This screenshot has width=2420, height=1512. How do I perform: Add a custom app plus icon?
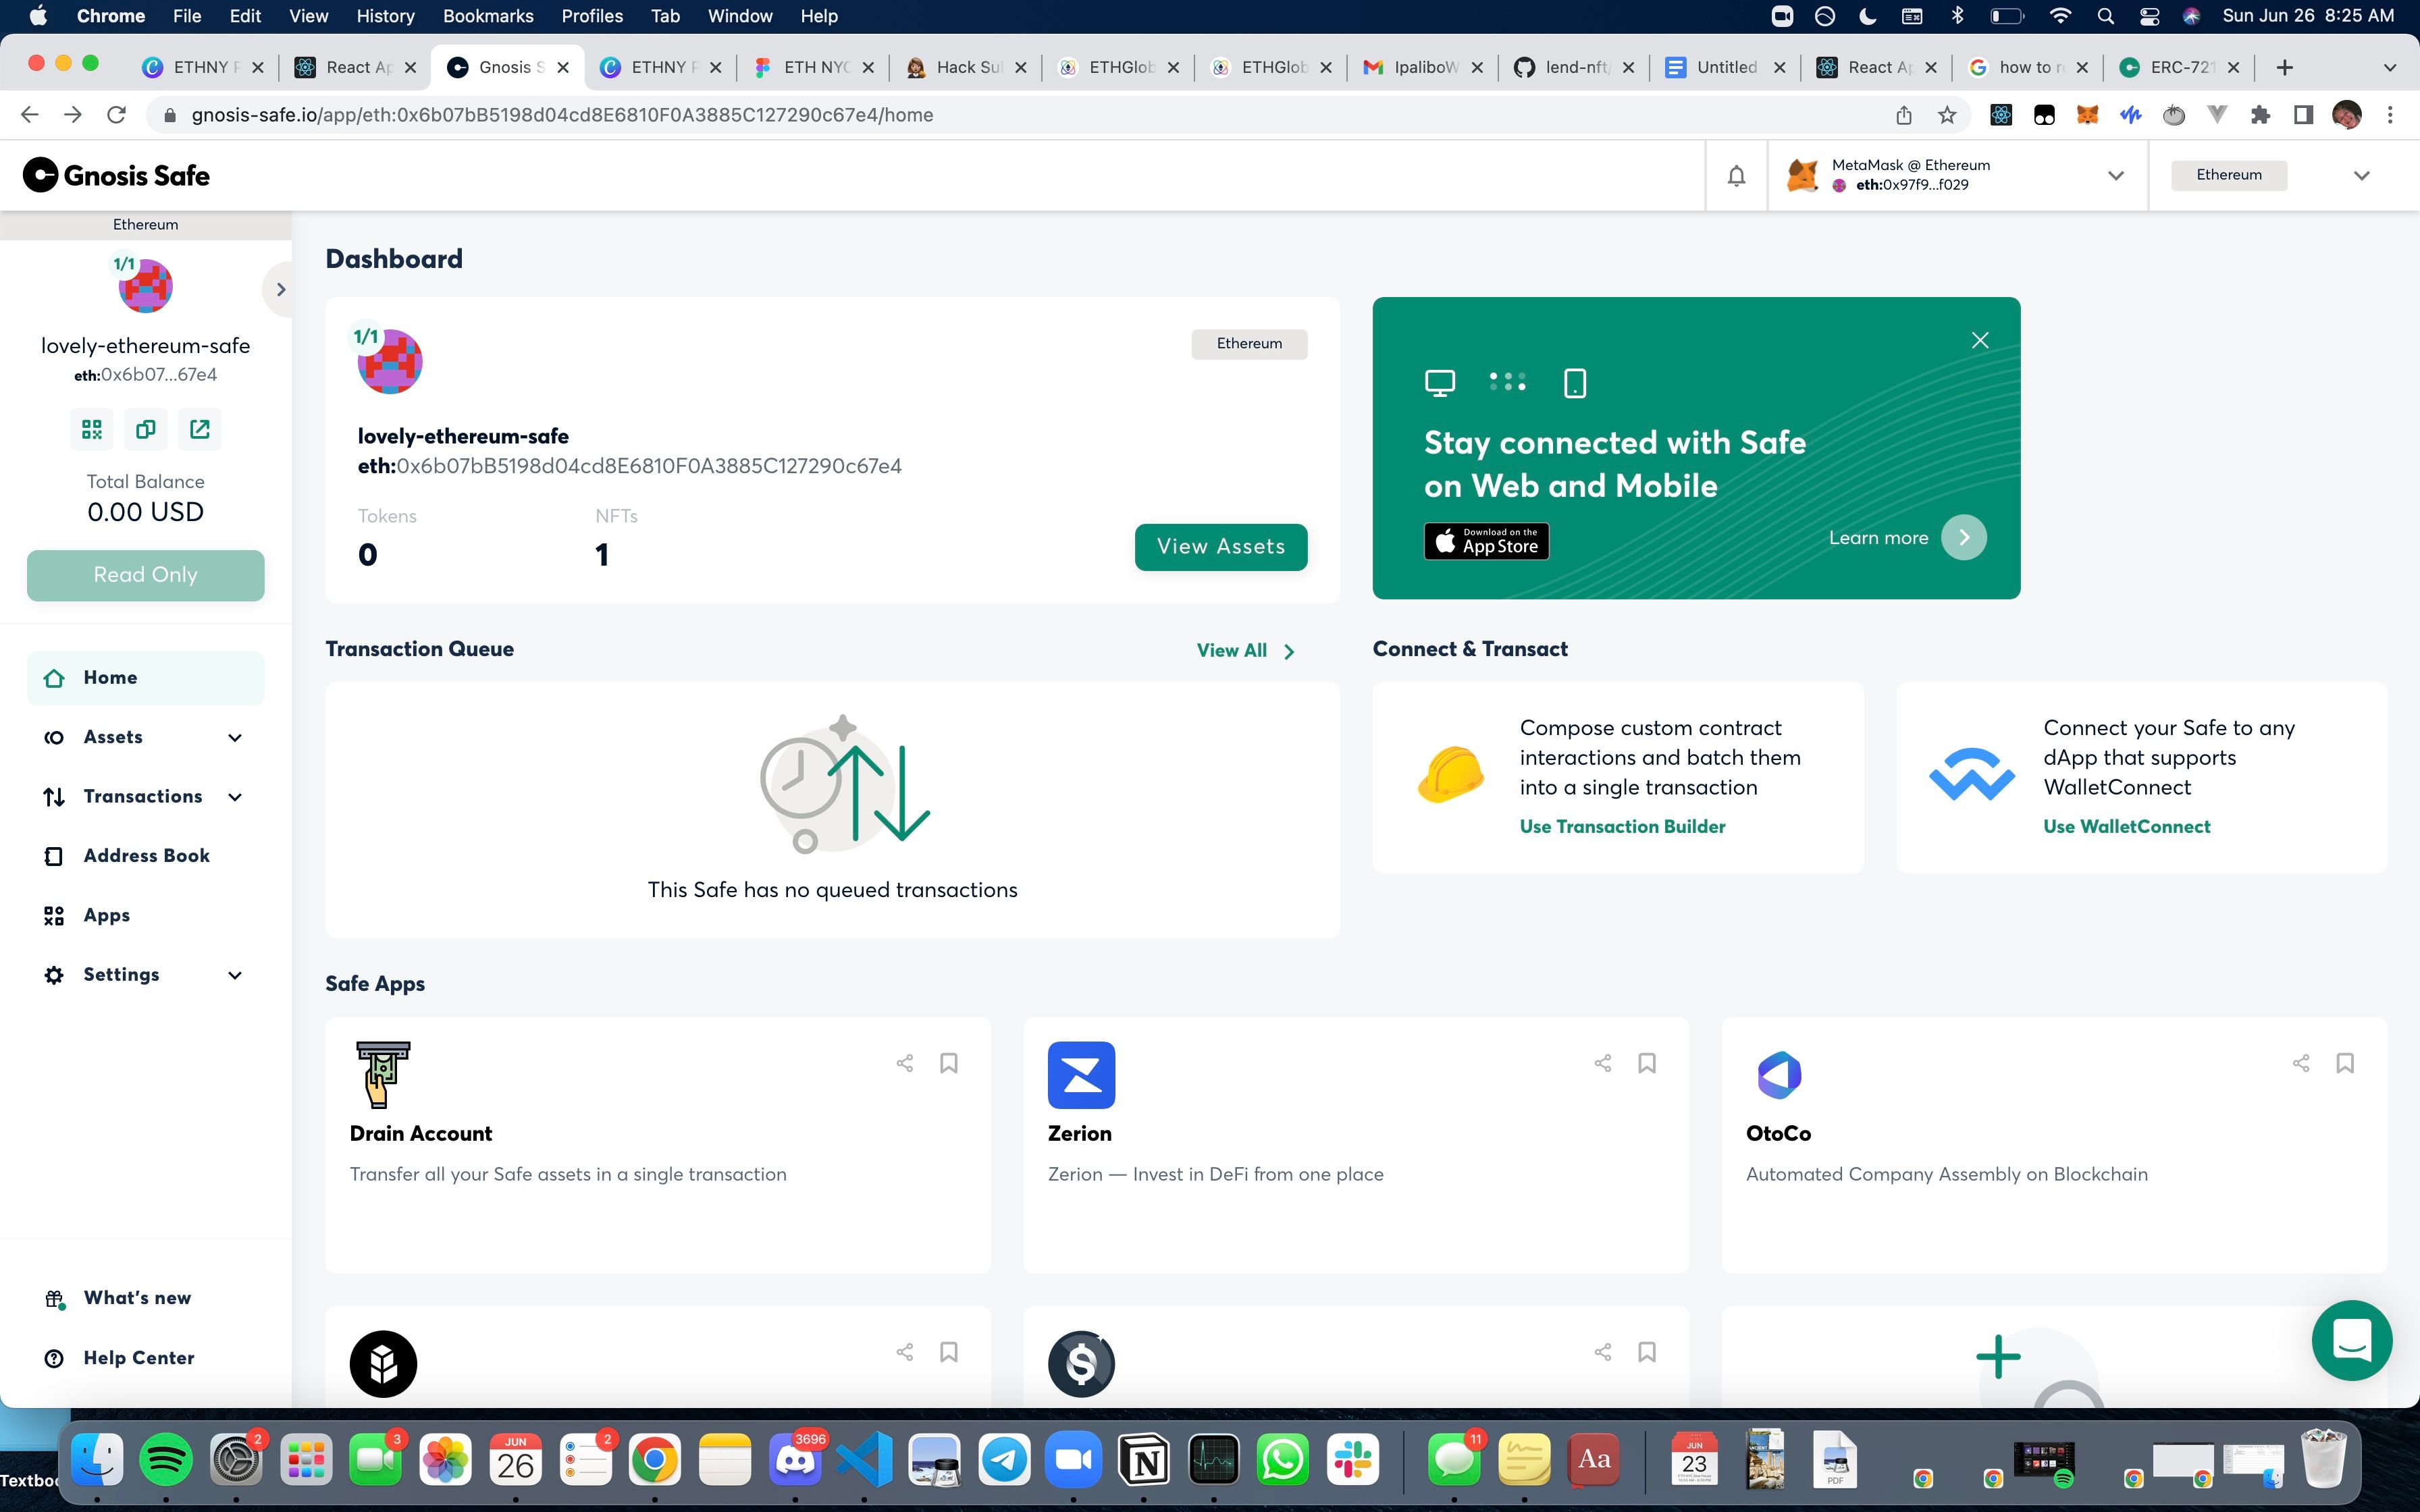click(x=1998, y=1357)
